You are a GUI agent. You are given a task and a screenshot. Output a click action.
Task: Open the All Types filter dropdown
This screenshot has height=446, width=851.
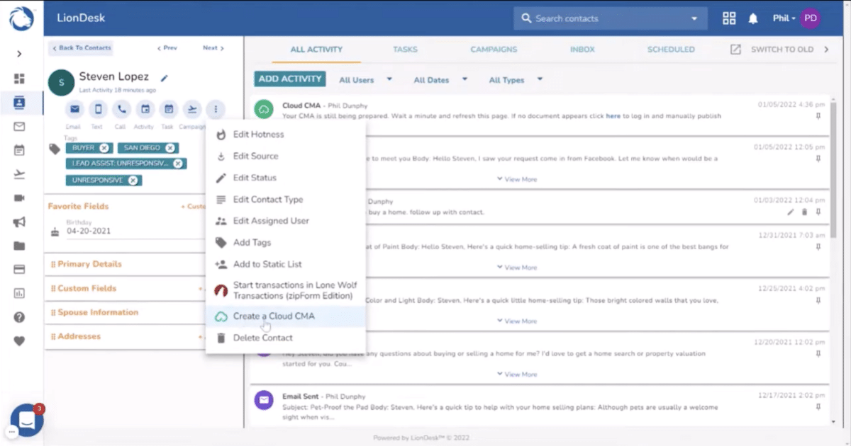click(516, 80)
